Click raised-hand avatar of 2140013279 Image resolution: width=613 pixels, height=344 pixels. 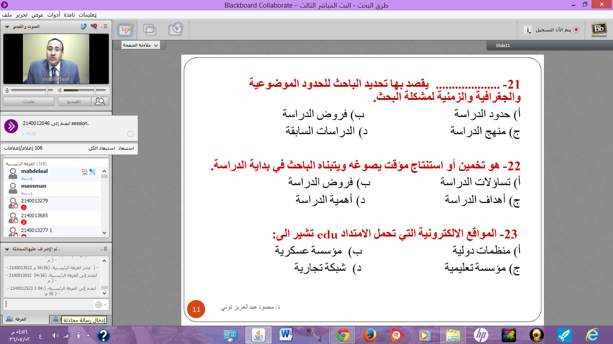click(x=13, y=203)
